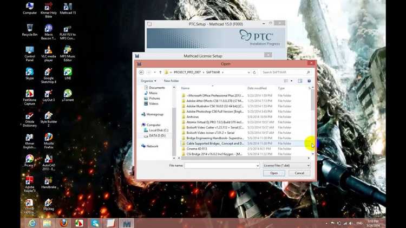
Task: Open Handbrake desktop shortcut
Action: click(x=48, y=183)
